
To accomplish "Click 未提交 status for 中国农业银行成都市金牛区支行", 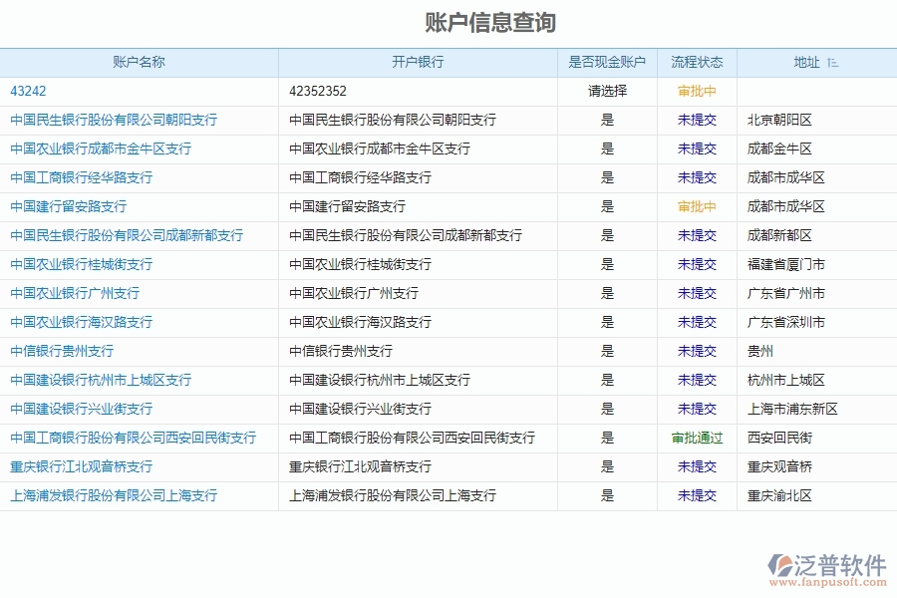I will click(x=696, y=149).
